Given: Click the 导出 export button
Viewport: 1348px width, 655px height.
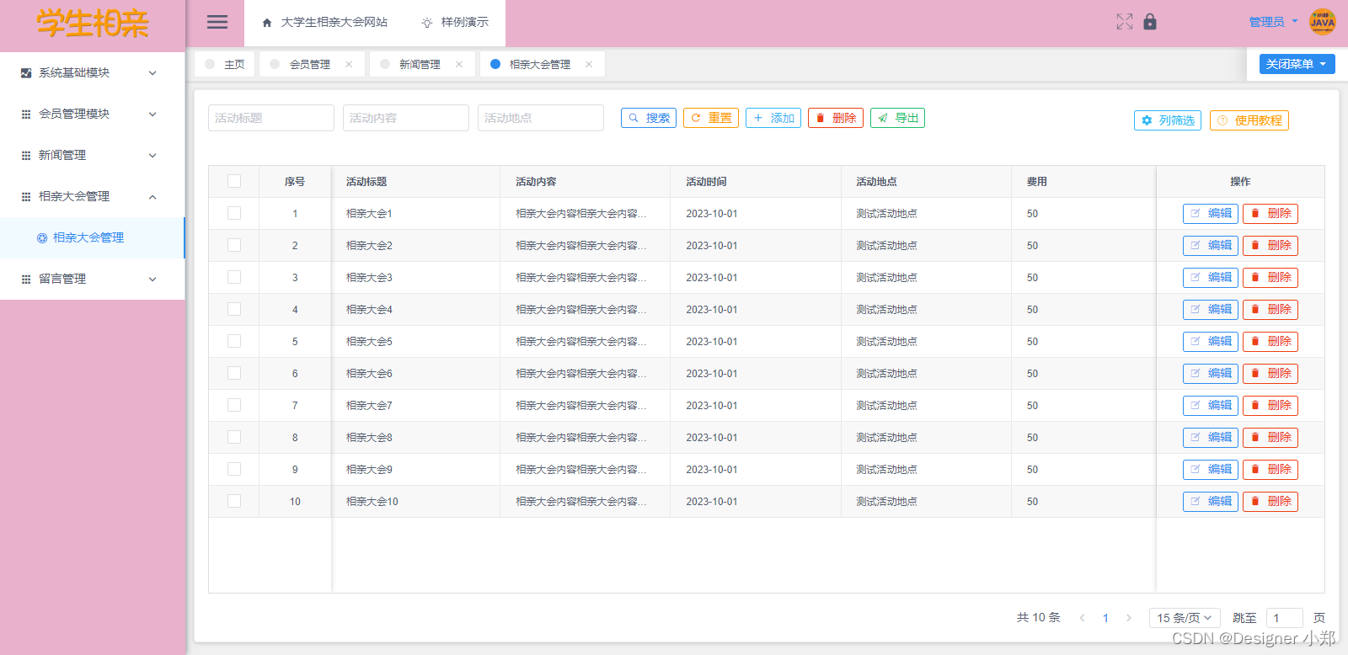Looking at the screenshot, I should (x=898, y=118).
